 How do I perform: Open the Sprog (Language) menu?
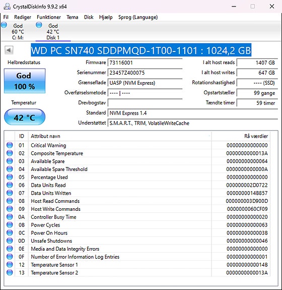(138, 17)
